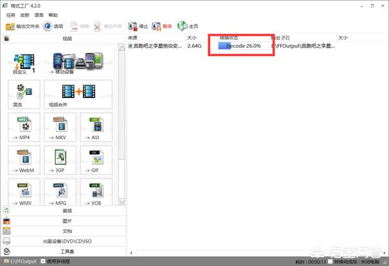Toggle the 使用多线程 multithreading checkbox
This screenshot has height=266, width=389.
coord(43,261)
